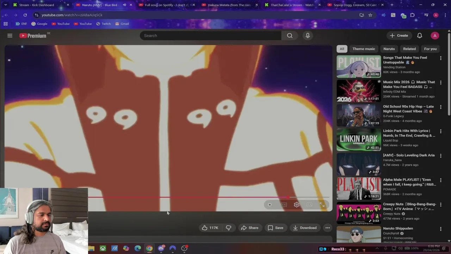Open the Xbox app in the taskbar
This screenshot has height=254, width=451.
[103, 248]
